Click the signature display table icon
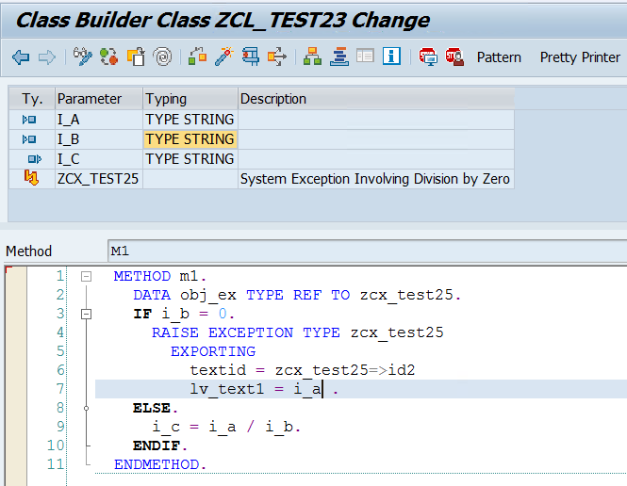This screenshot has height=486, width=627. 365,56
